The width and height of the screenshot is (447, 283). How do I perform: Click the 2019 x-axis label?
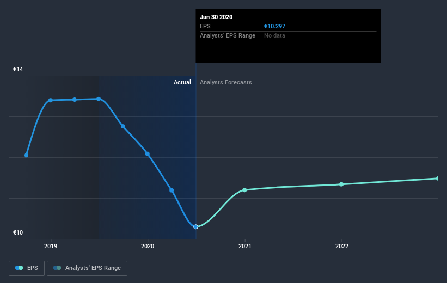[51, 246]
